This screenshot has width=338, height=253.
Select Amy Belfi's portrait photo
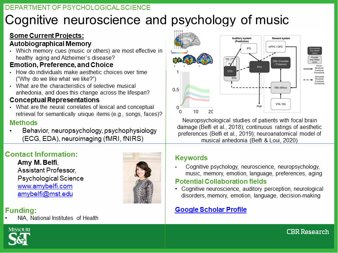pos(142,178)
